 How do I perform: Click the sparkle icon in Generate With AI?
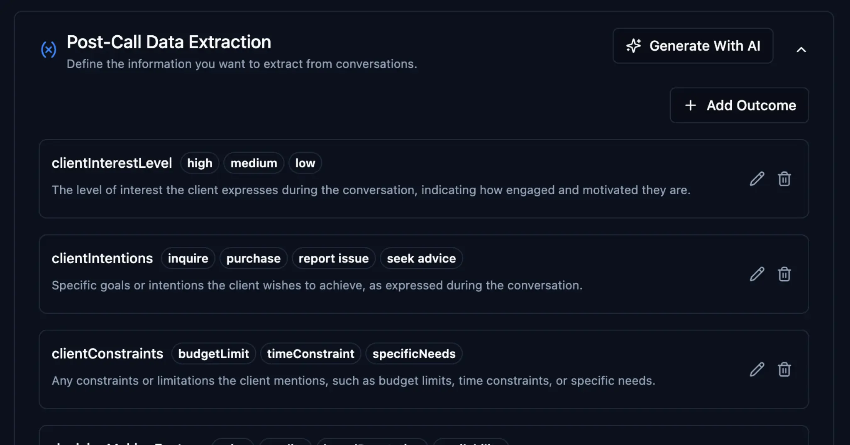[x=633, y=46]
